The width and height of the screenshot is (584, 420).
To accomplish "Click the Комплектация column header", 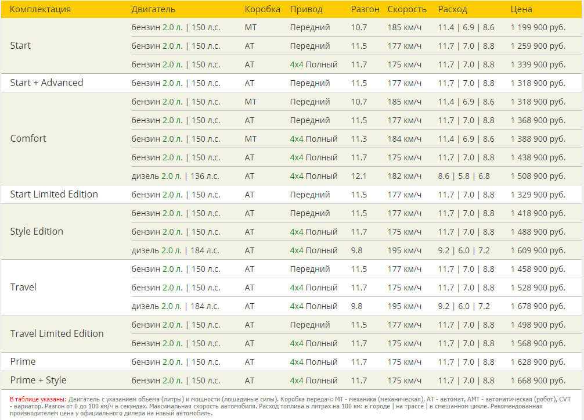I will (41, 9).
